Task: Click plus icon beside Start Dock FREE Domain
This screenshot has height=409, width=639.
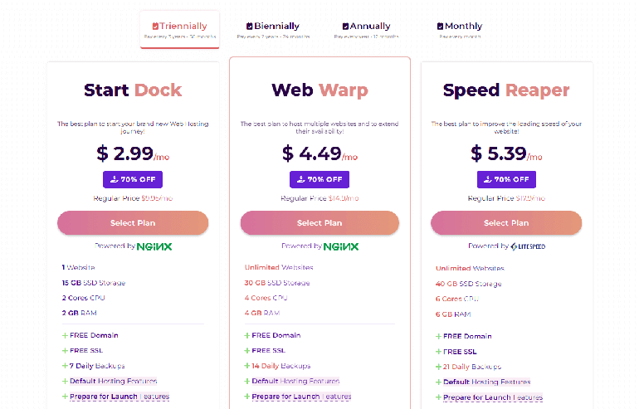Action: point(65,335)
